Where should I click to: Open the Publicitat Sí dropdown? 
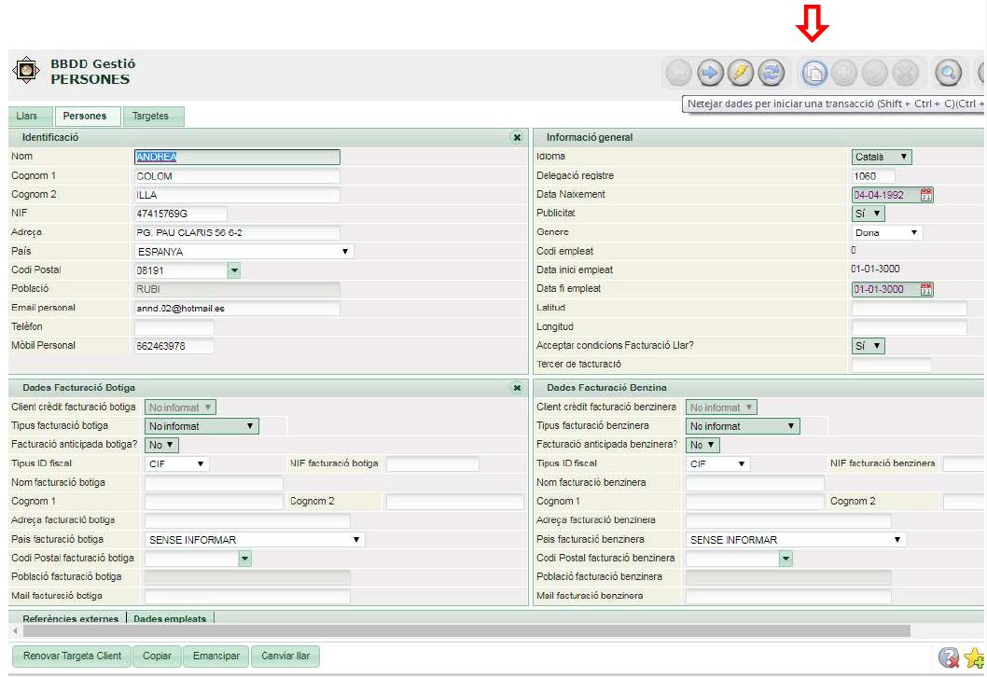[x=869, y=214]
